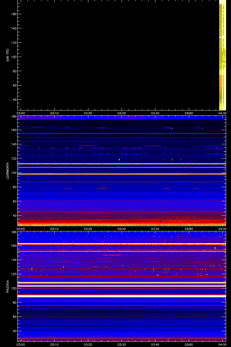Image resolution: width=231 pixels, height=347 pixels.
Task: Choose the 180 tick on Palehua axis
Action: [14, 232]
